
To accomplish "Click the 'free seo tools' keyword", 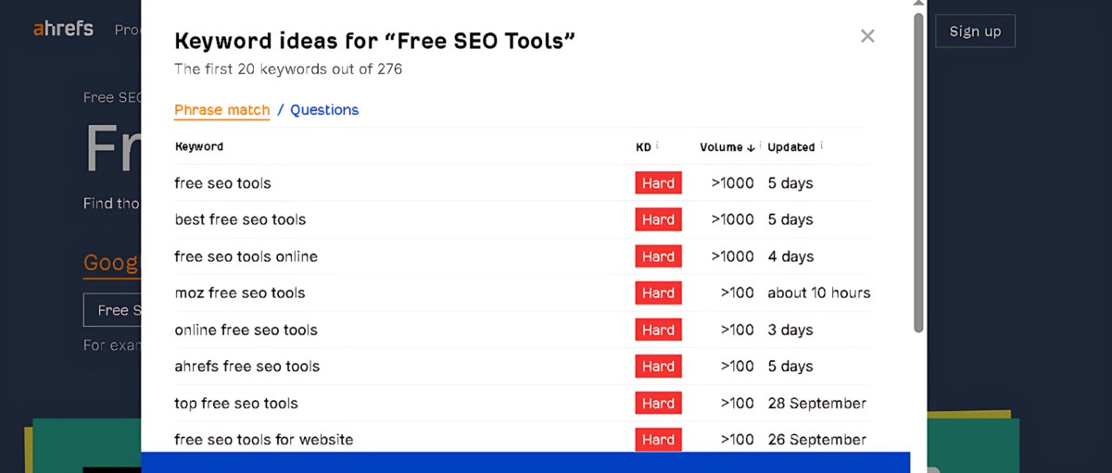I will (222, 183).
